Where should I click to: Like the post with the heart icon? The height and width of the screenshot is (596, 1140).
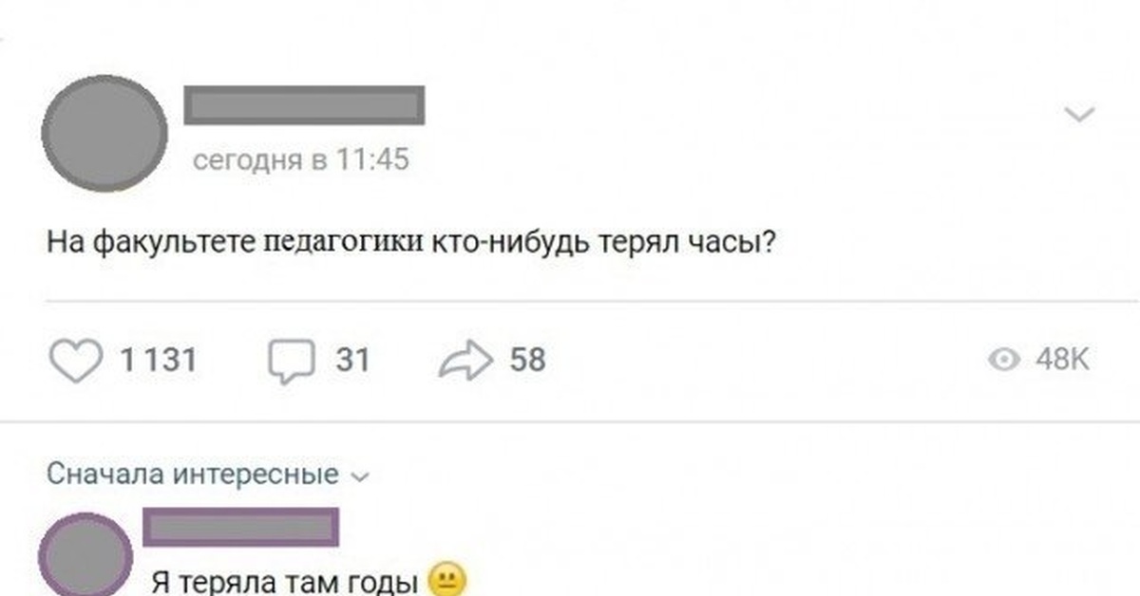coord(75,362)
